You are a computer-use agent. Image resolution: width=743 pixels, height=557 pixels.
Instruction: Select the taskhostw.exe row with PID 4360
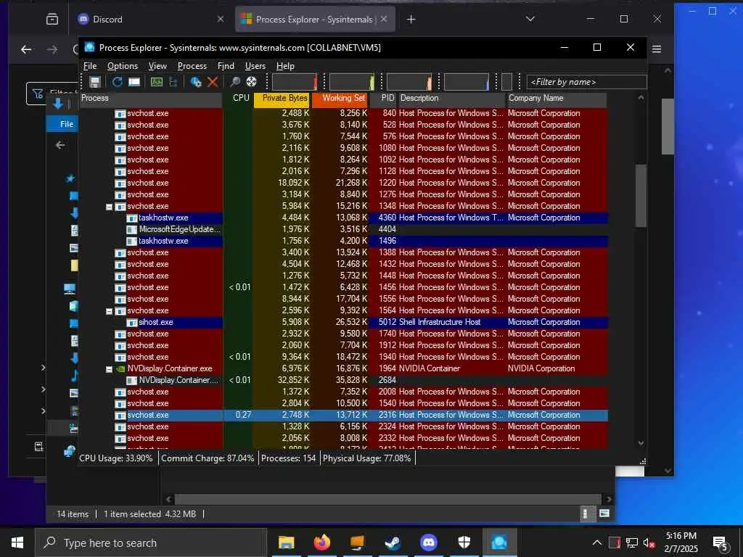click(x=343, y=218)
